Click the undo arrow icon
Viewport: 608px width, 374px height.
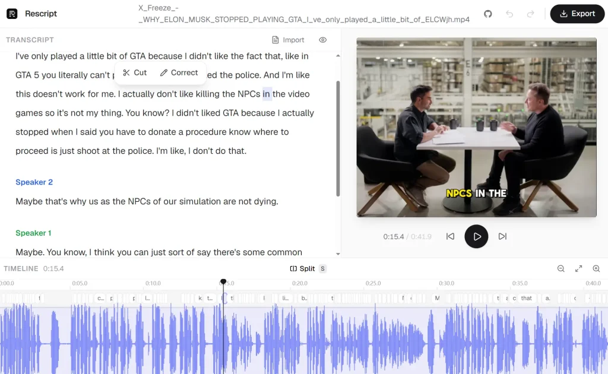pyautogui.click(x=509, y=14)
